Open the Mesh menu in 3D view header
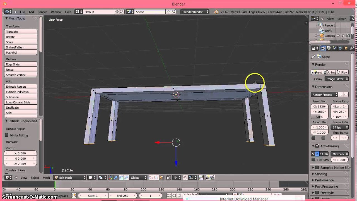This screenshot has height=201, width=357. pyautogui.click(x=46, y=178)
